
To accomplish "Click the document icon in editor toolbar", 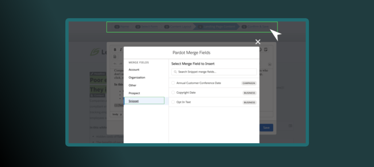I will (x=115, y=57).
